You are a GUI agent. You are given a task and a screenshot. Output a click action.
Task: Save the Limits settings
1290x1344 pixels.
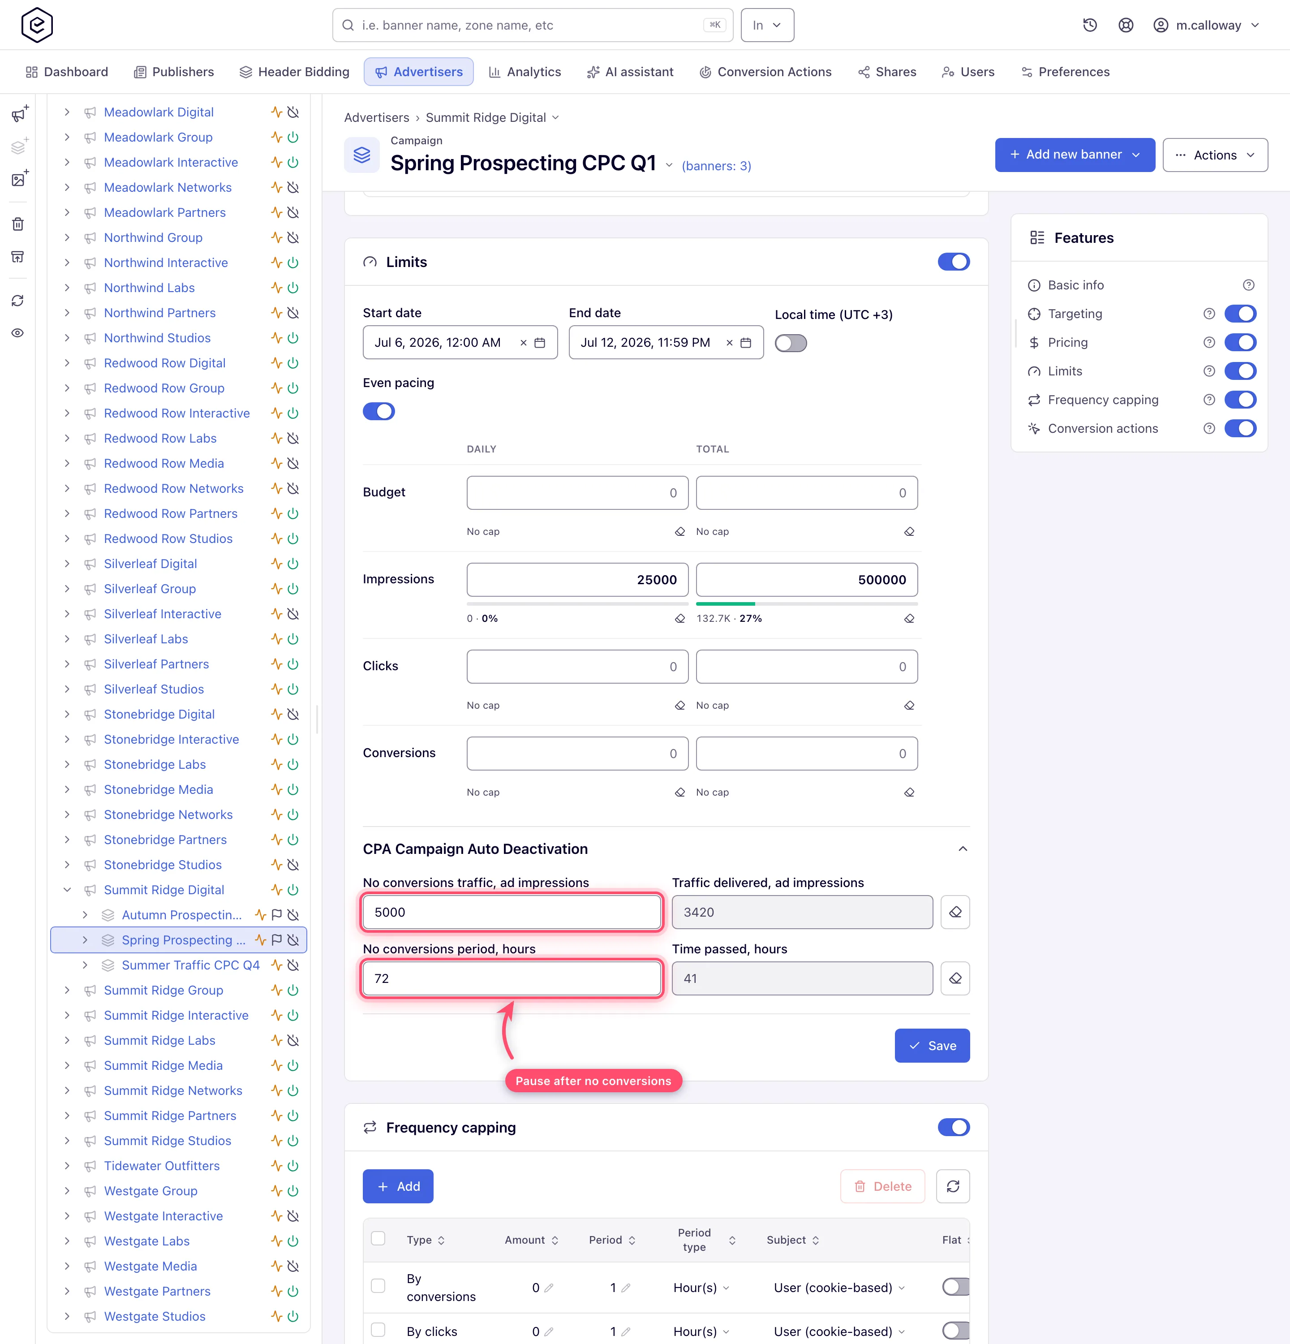pos(932,1046)
